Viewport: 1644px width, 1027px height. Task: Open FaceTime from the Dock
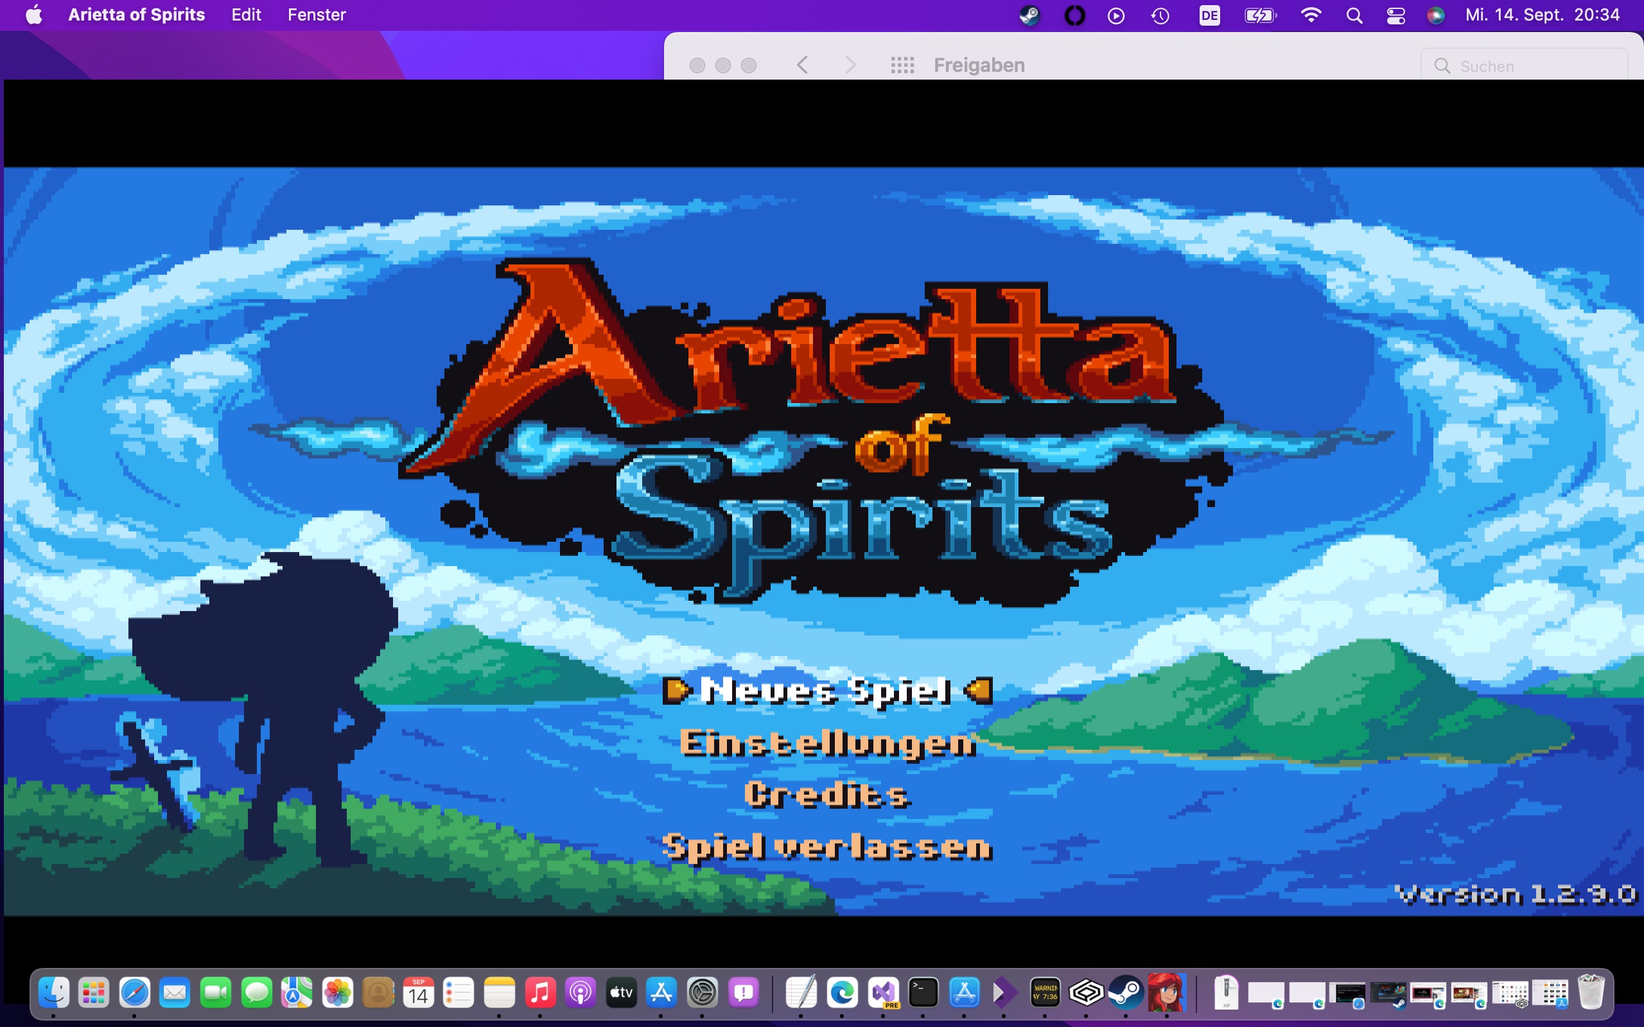pos(215,993)
